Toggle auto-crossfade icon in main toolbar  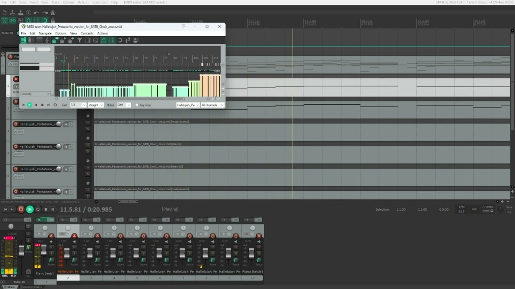tap(4, 20)
